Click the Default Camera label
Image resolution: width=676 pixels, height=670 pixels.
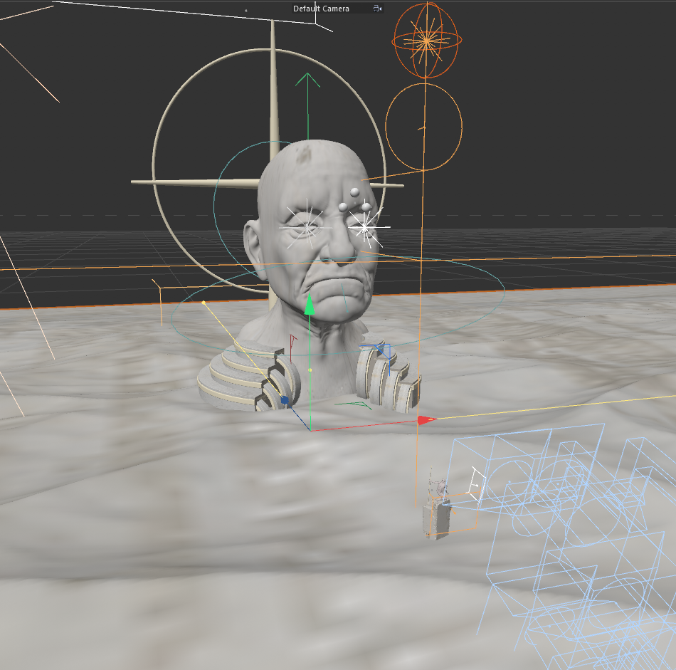(321, 9)
